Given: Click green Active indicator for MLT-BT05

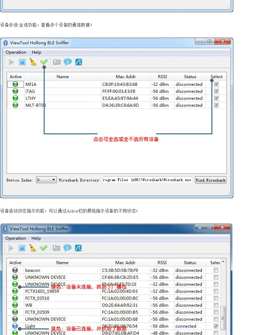Looking at the screenshot, I should point(15,105).
